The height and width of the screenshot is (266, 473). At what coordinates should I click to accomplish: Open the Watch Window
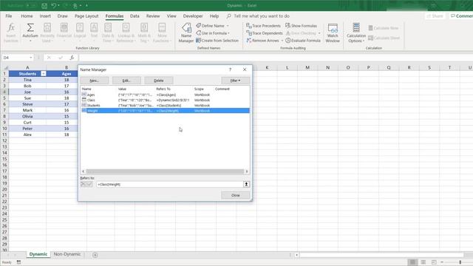333,33
